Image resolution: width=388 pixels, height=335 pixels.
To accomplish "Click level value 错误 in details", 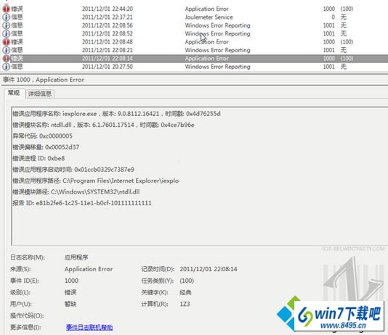I will click(x=70, y=292).
